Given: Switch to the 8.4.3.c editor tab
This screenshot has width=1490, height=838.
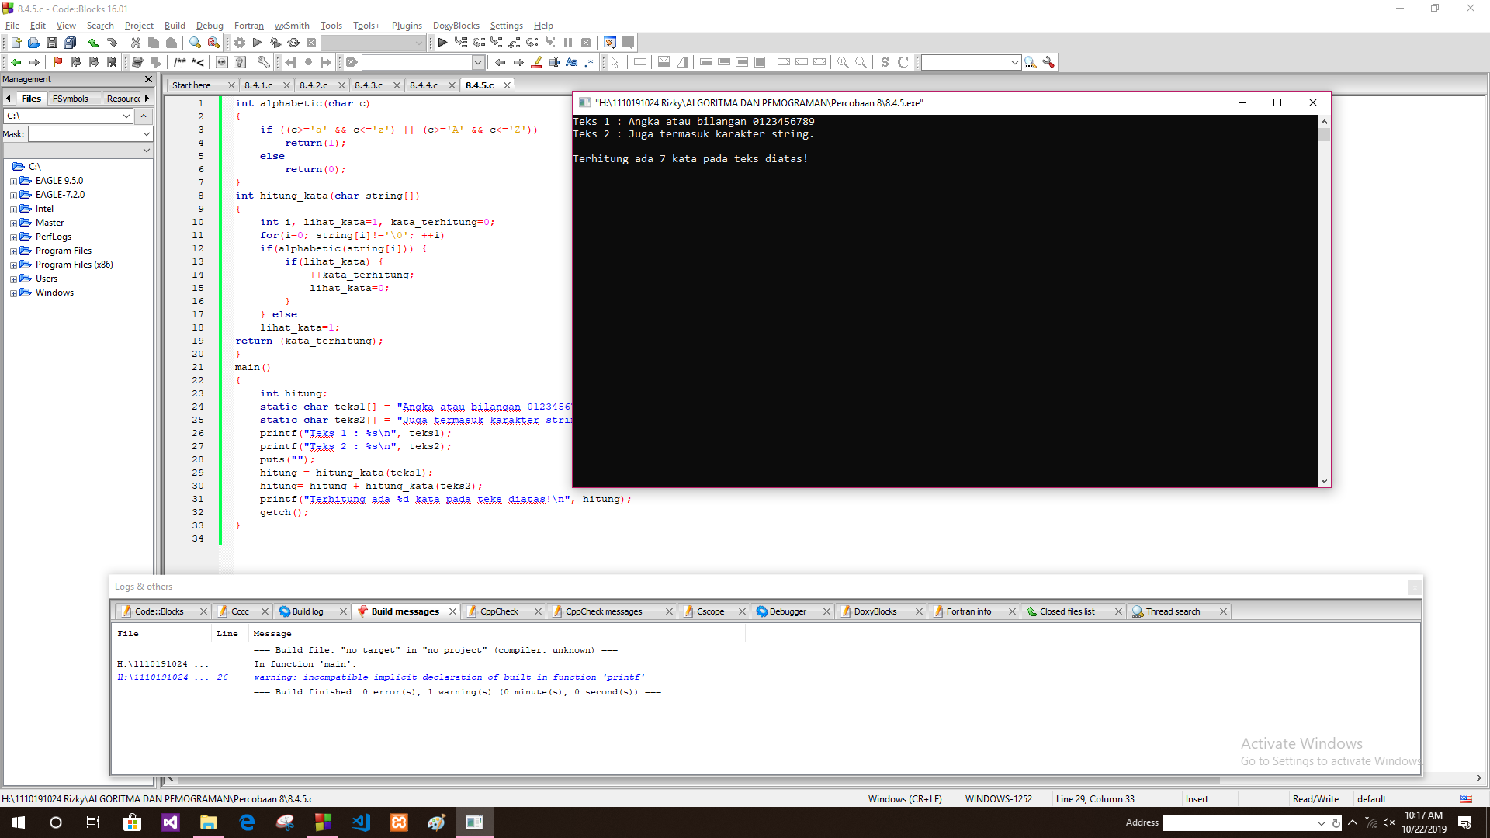Looking at the screenshot, I should [x=369, y=85].
